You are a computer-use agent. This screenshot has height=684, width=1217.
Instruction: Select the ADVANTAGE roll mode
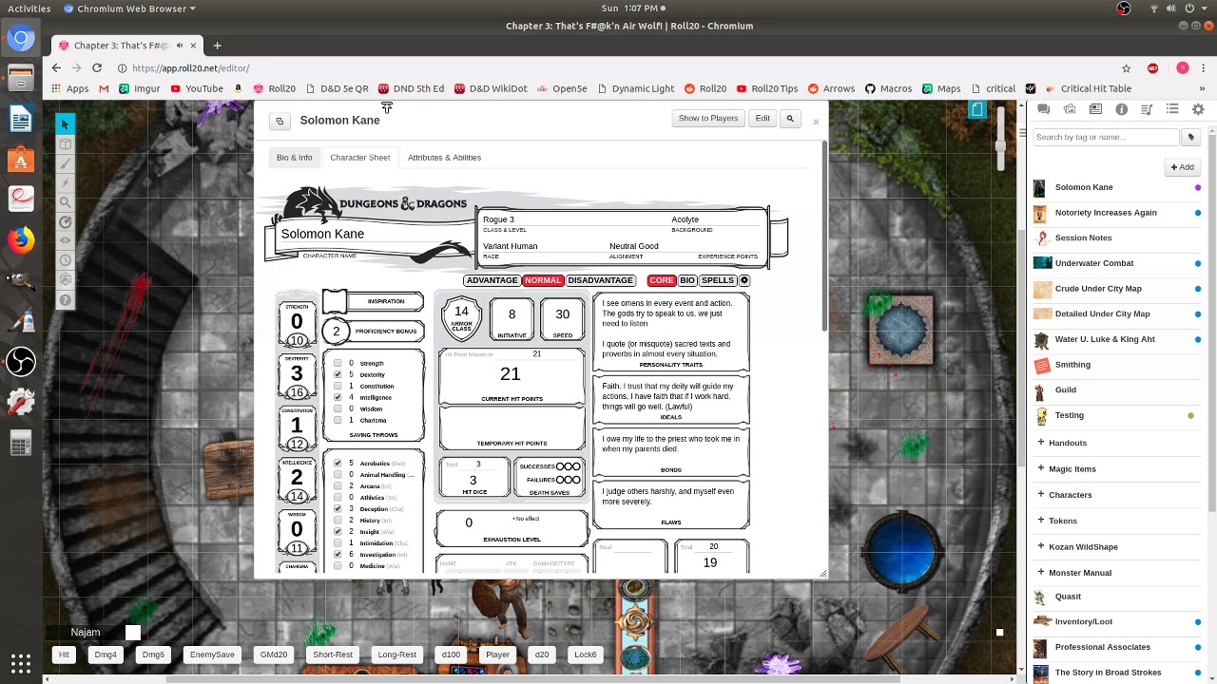492,280
